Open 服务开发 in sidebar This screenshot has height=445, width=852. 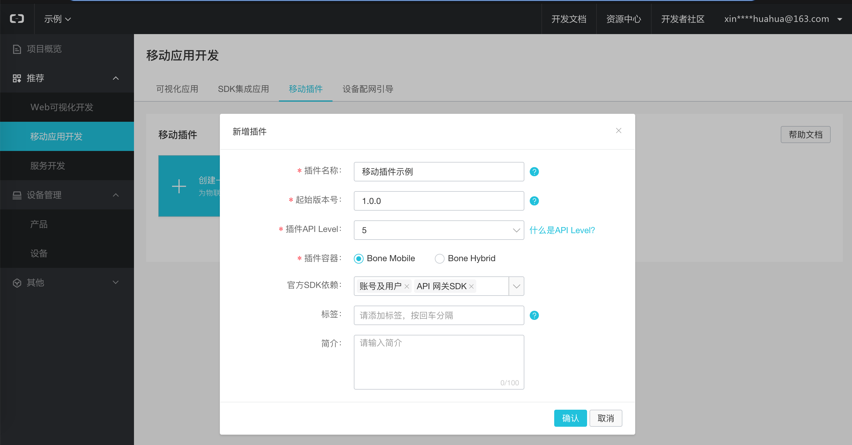[67, 166]
